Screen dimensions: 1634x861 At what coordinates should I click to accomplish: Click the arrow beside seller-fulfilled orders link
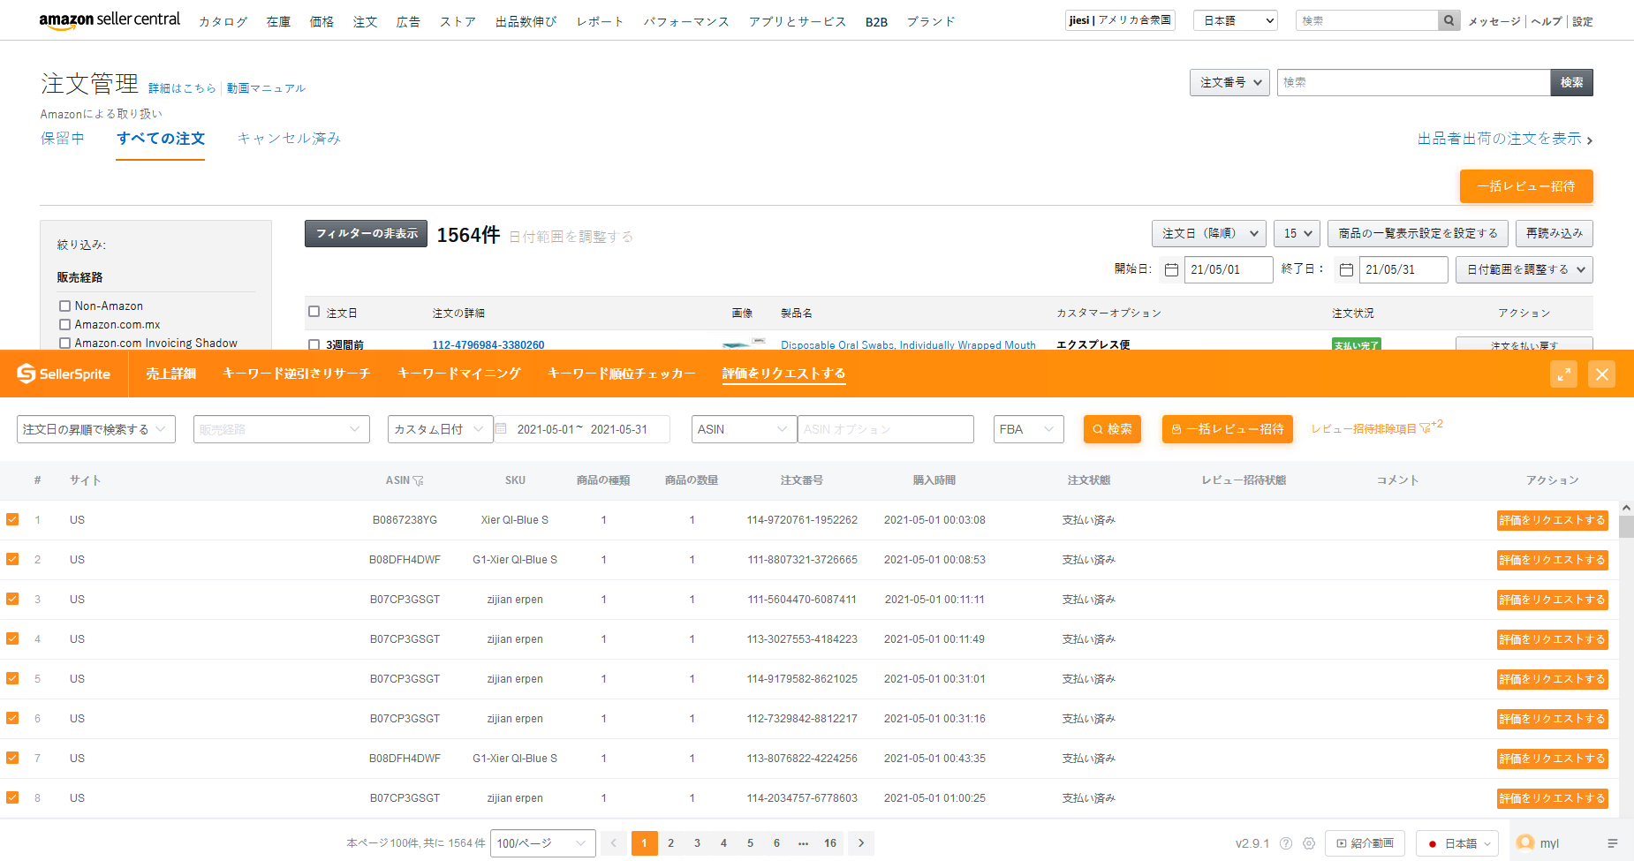coord(1589,140)
